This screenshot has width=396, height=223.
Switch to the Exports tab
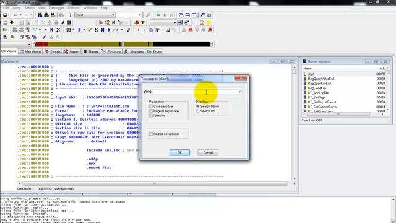[x=53, y=51]
